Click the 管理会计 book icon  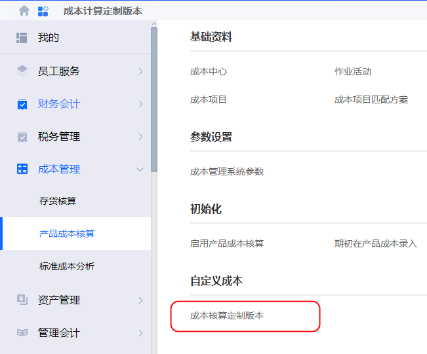(22, 333)
